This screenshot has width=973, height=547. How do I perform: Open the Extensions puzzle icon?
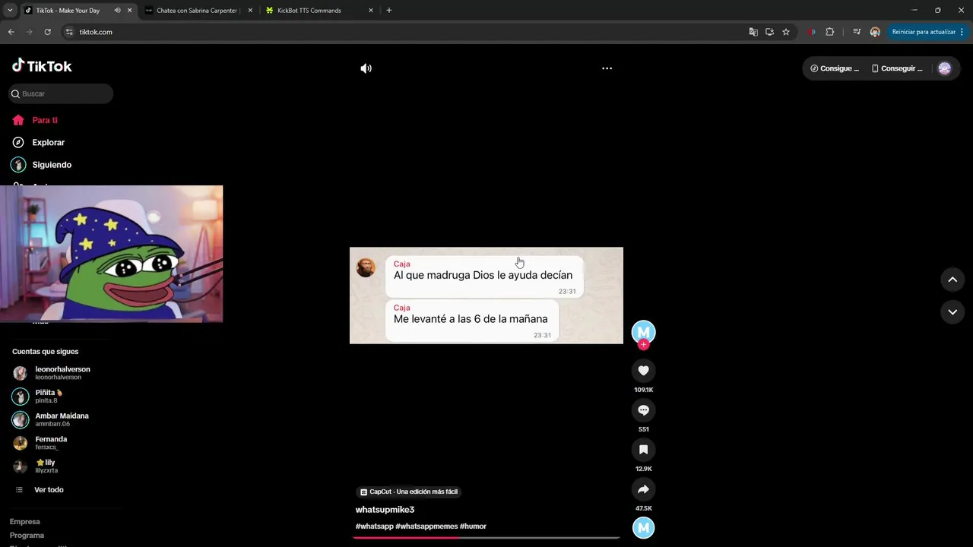tap(829, 32)
